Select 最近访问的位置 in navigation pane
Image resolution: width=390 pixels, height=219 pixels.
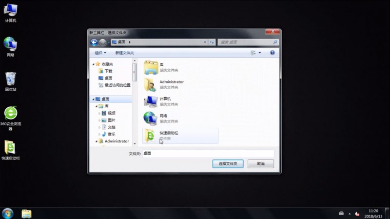coord(115,85)
